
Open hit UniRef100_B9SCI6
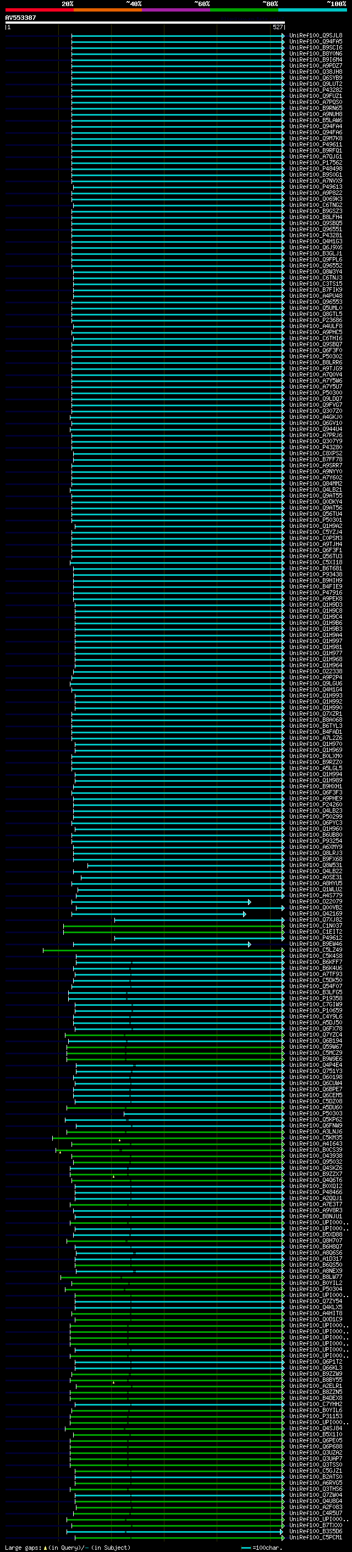pos(316,47)
